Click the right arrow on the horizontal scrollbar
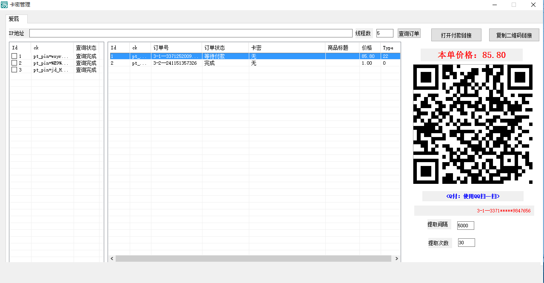 (396, 258)
